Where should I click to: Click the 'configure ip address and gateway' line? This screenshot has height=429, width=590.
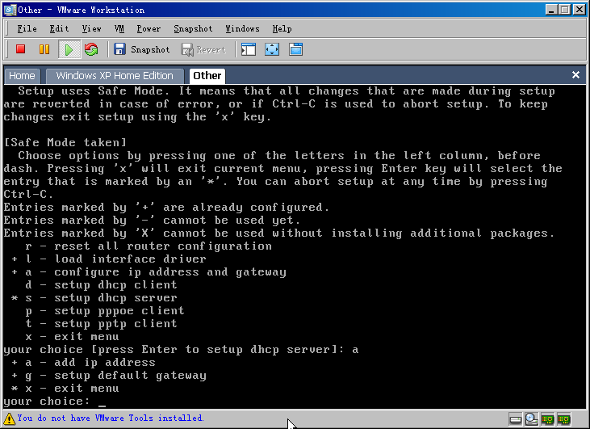click(x=149, y=272)
